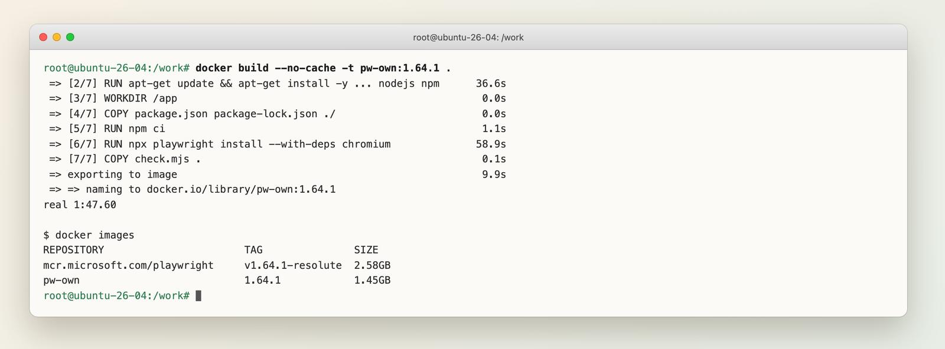The width and height of the screenshot is (945, 349).
Task: Click the SIZE column header
Action: (x=366, y=250)
